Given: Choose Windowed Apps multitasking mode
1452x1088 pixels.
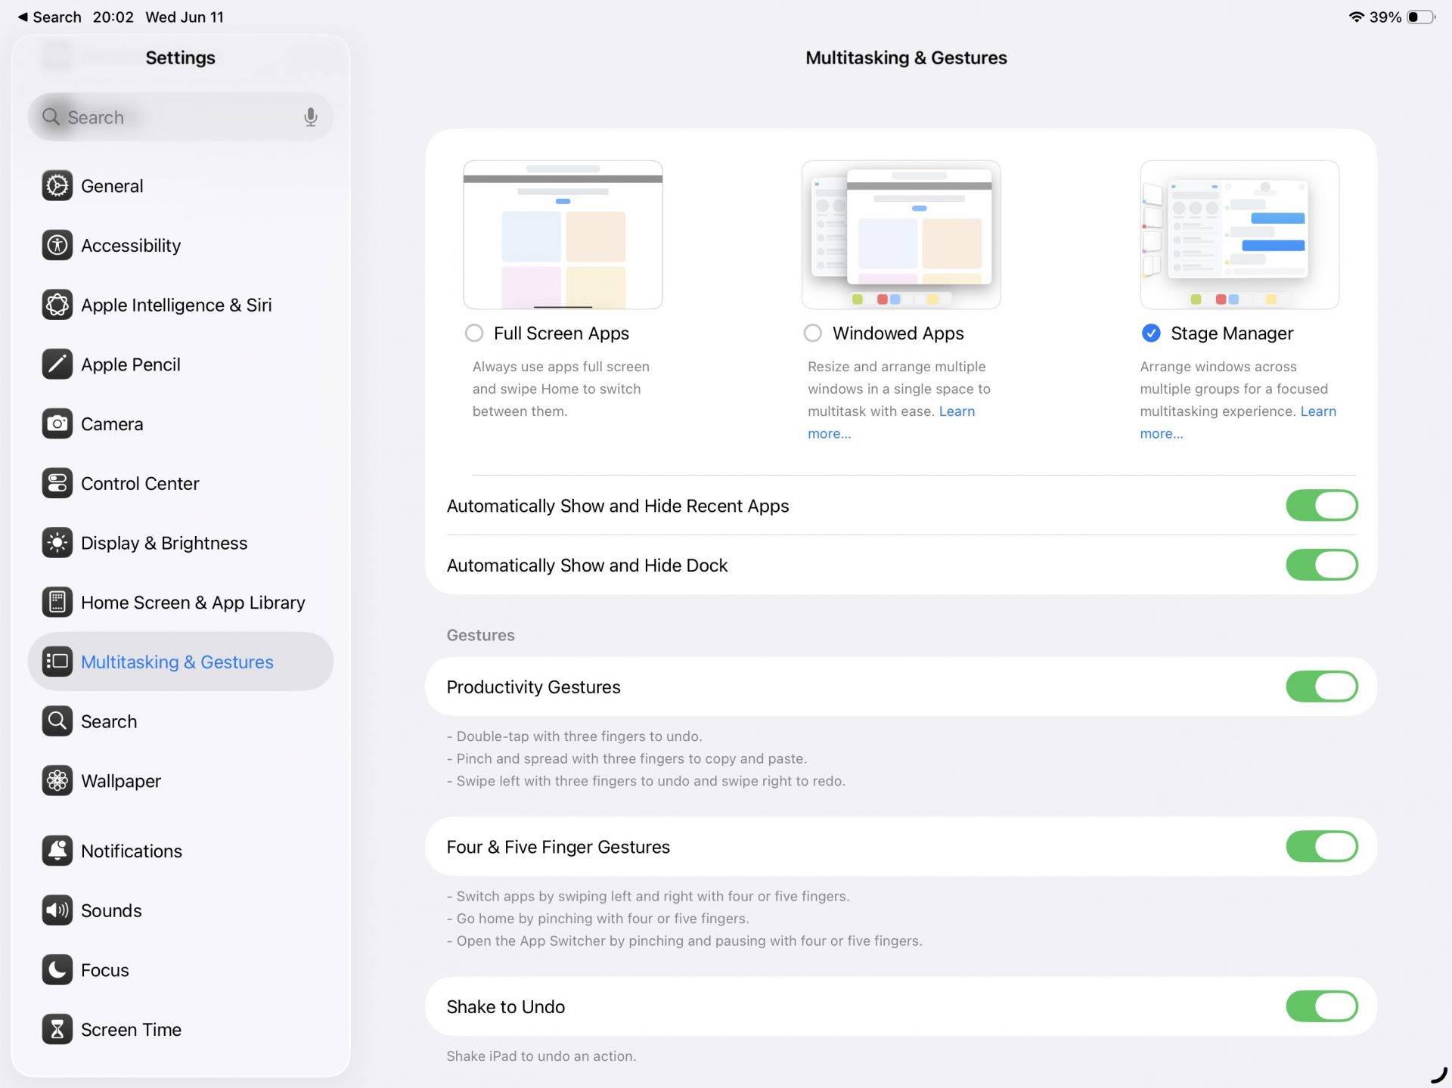Looking at the screenshot, I should click(x=813, y=333).
